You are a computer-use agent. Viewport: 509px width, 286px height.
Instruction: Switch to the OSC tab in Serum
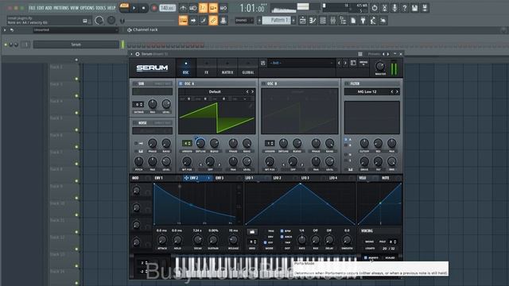tap(186, 68)
